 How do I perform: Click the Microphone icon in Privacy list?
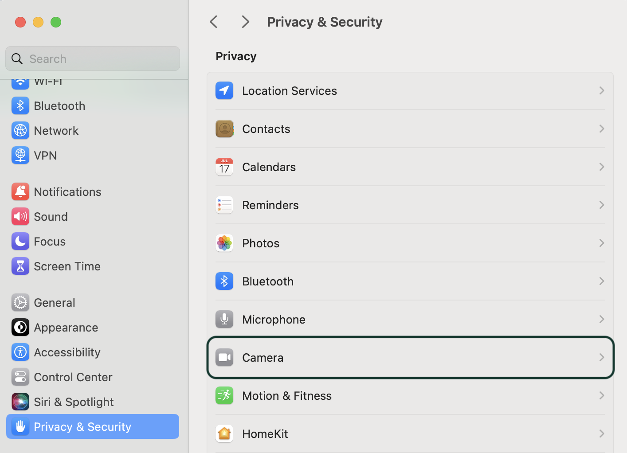click(x=224, y=320)
